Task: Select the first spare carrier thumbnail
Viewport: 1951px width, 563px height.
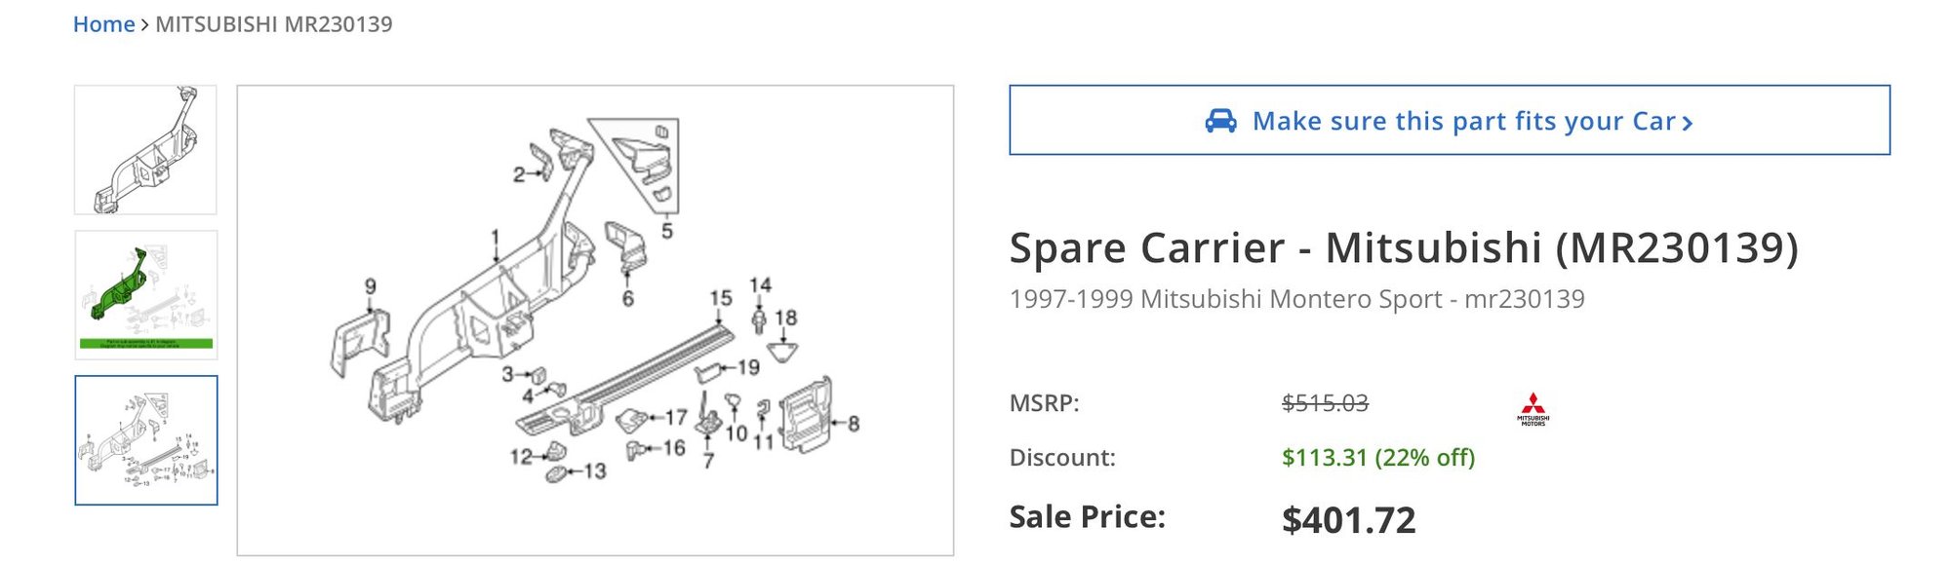Action: pos(145,150)
